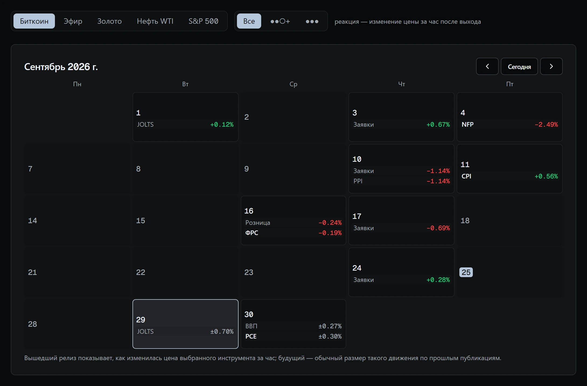Click day cell 22 in the calendar

[186, 272]
